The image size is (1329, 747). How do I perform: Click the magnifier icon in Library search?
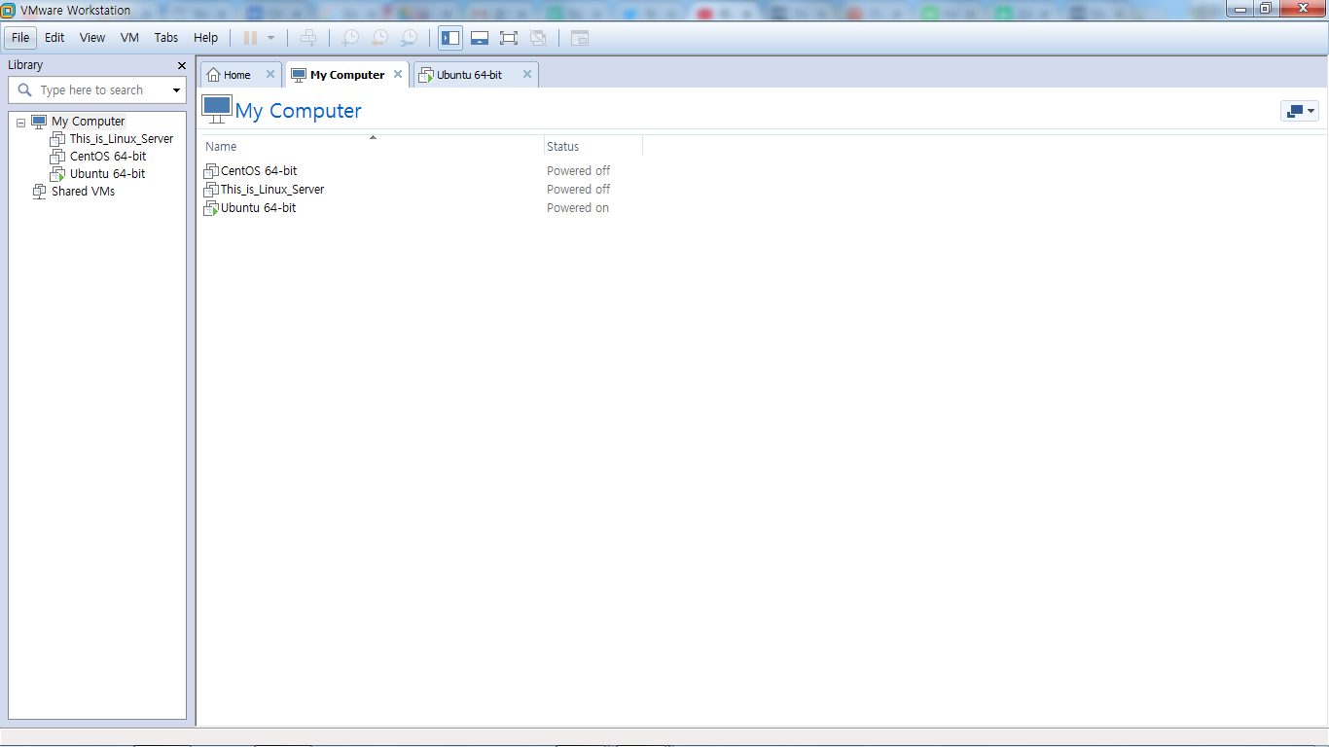[x=25, y=90]
